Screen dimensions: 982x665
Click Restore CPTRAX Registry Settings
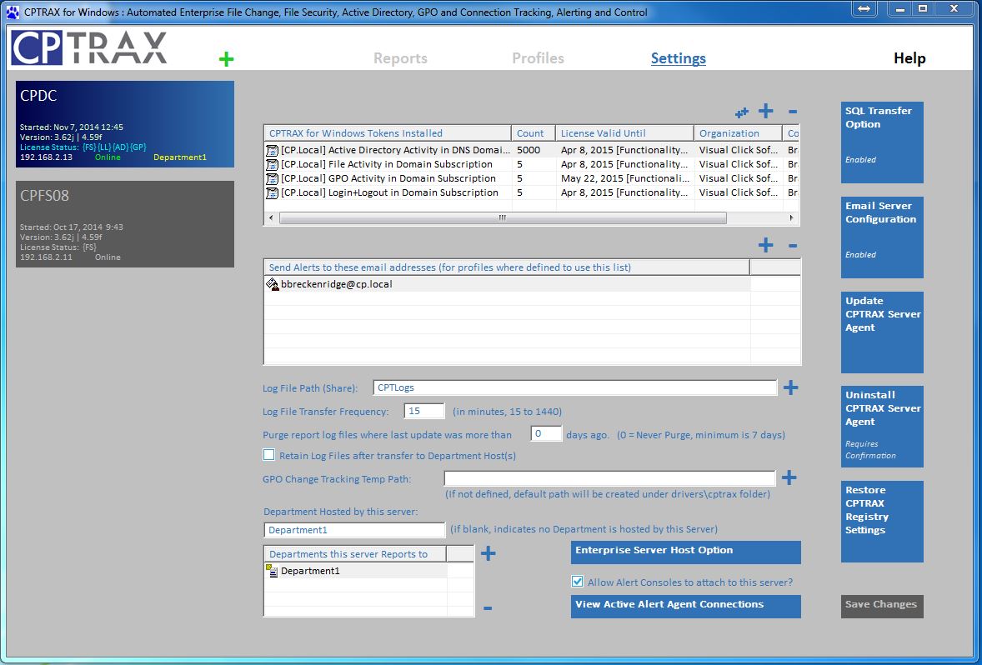click(x=882, y=522)
